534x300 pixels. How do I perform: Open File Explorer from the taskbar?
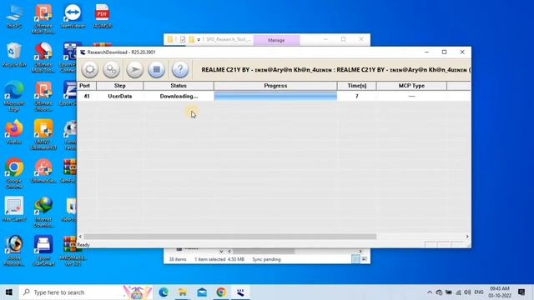183,292
